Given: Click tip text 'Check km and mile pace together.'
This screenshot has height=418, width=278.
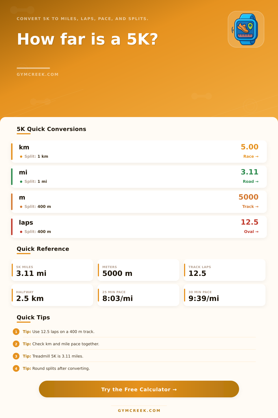Looking at the screenshot, I should tap(66, 344).
